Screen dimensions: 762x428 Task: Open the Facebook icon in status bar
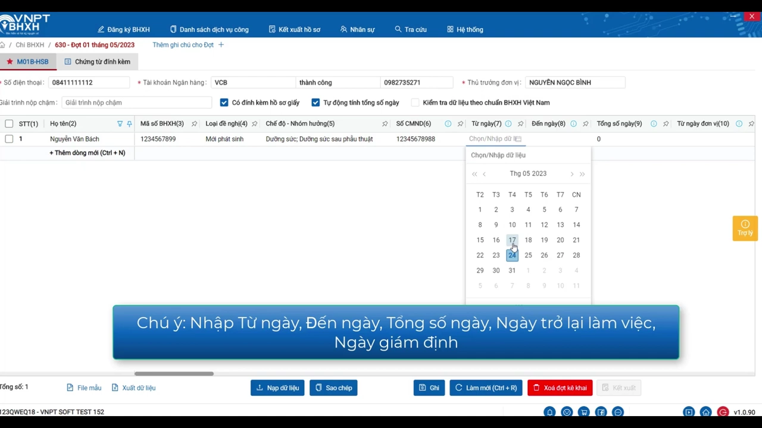click(x=601, y=412)
